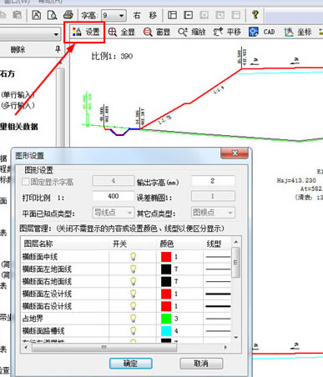Click the 坐标 coordinate tool
The width and height of the screenshot is (323, 377).
click(298, 32)
